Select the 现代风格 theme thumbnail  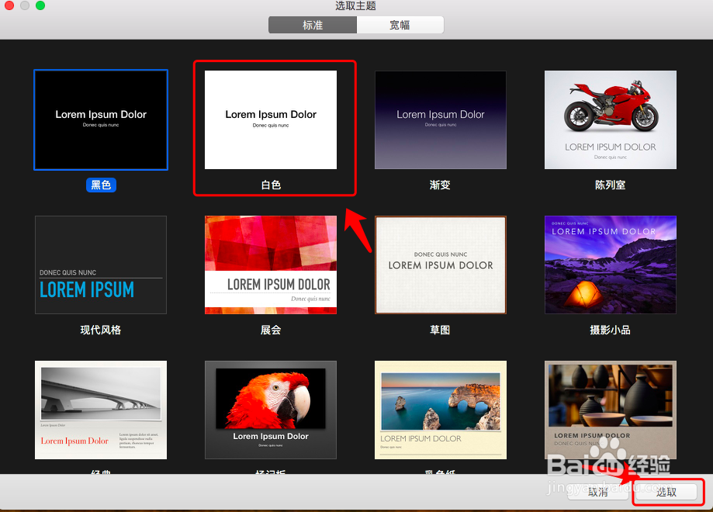[101, 265]
